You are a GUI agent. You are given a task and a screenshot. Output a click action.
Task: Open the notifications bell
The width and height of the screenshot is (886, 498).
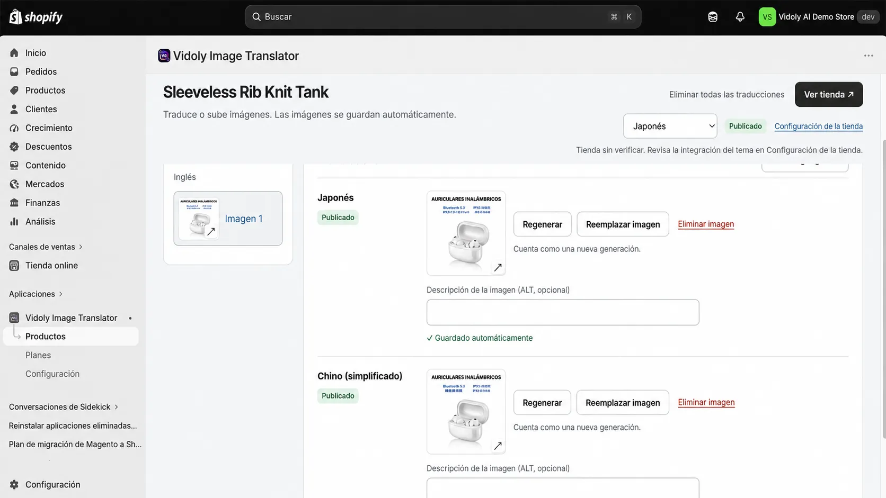pos(740,17)
